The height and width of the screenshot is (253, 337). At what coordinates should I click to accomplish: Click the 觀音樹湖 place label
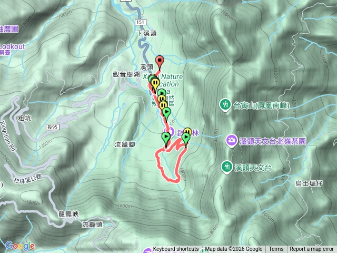coord(126,74)
